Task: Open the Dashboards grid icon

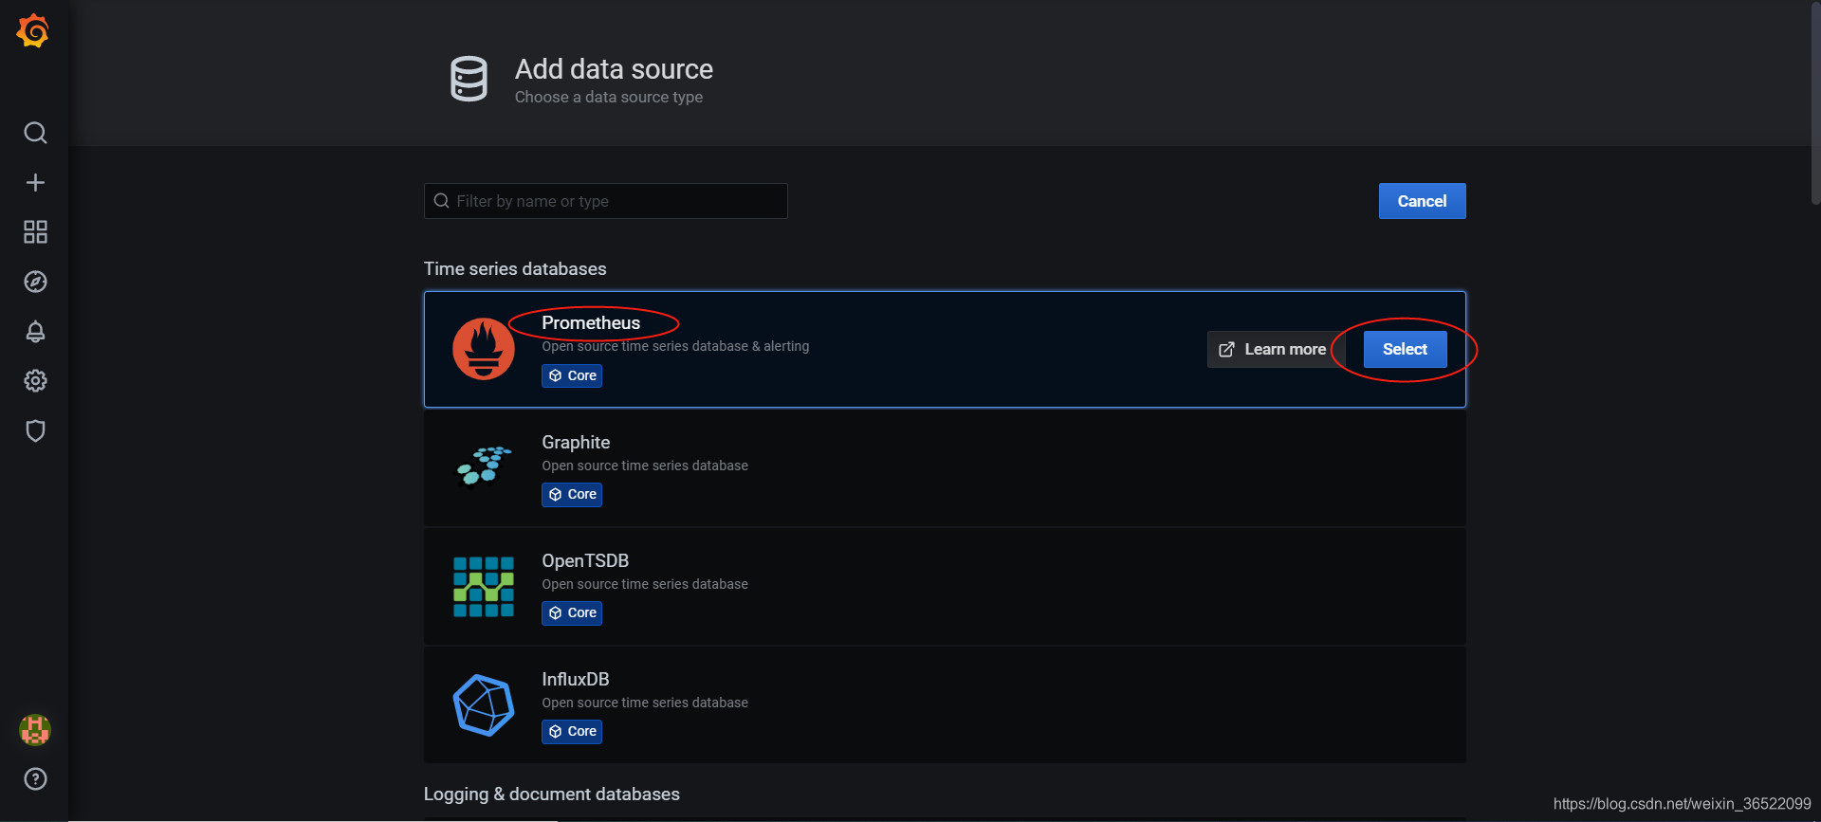Action: [x=35, y=232]
